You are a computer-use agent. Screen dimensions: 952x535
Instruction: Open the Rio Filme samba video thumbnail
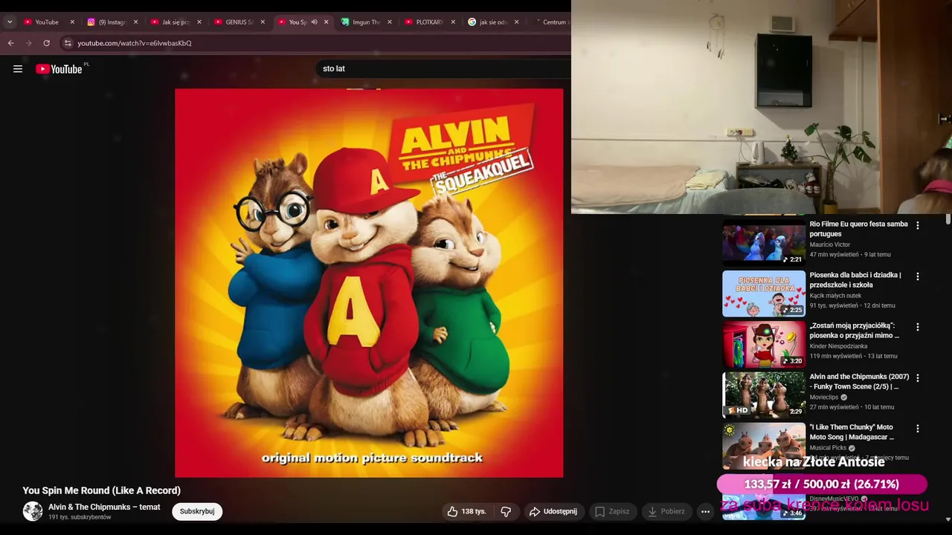click(764, 241)
